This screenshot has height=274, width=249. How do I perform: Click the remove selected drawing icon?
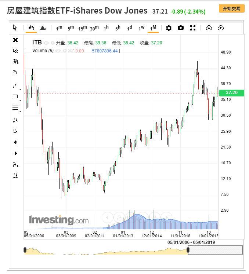point(15,51)
